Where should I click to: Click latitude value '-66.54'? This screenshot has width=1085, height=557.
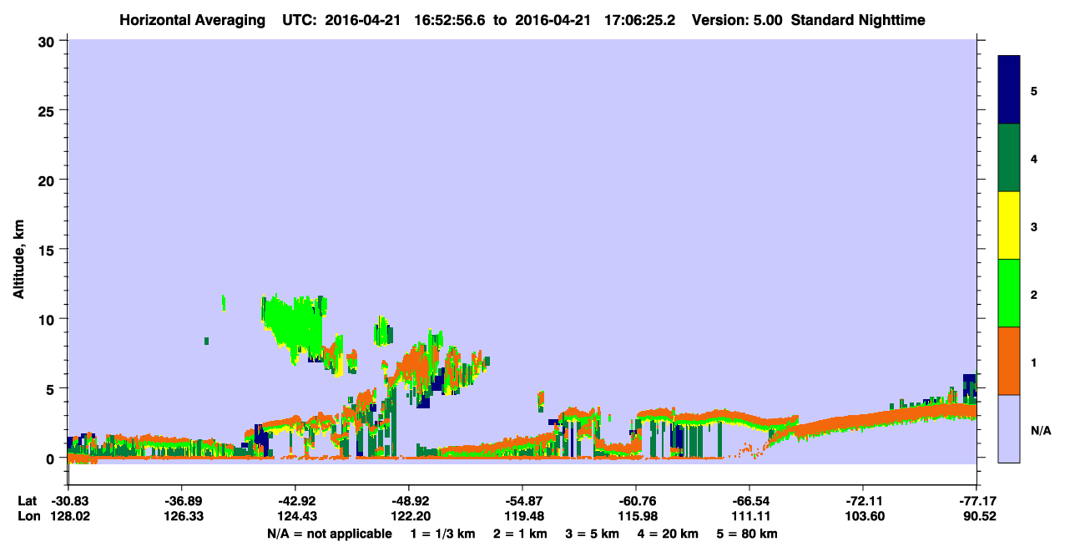[749, 501]
